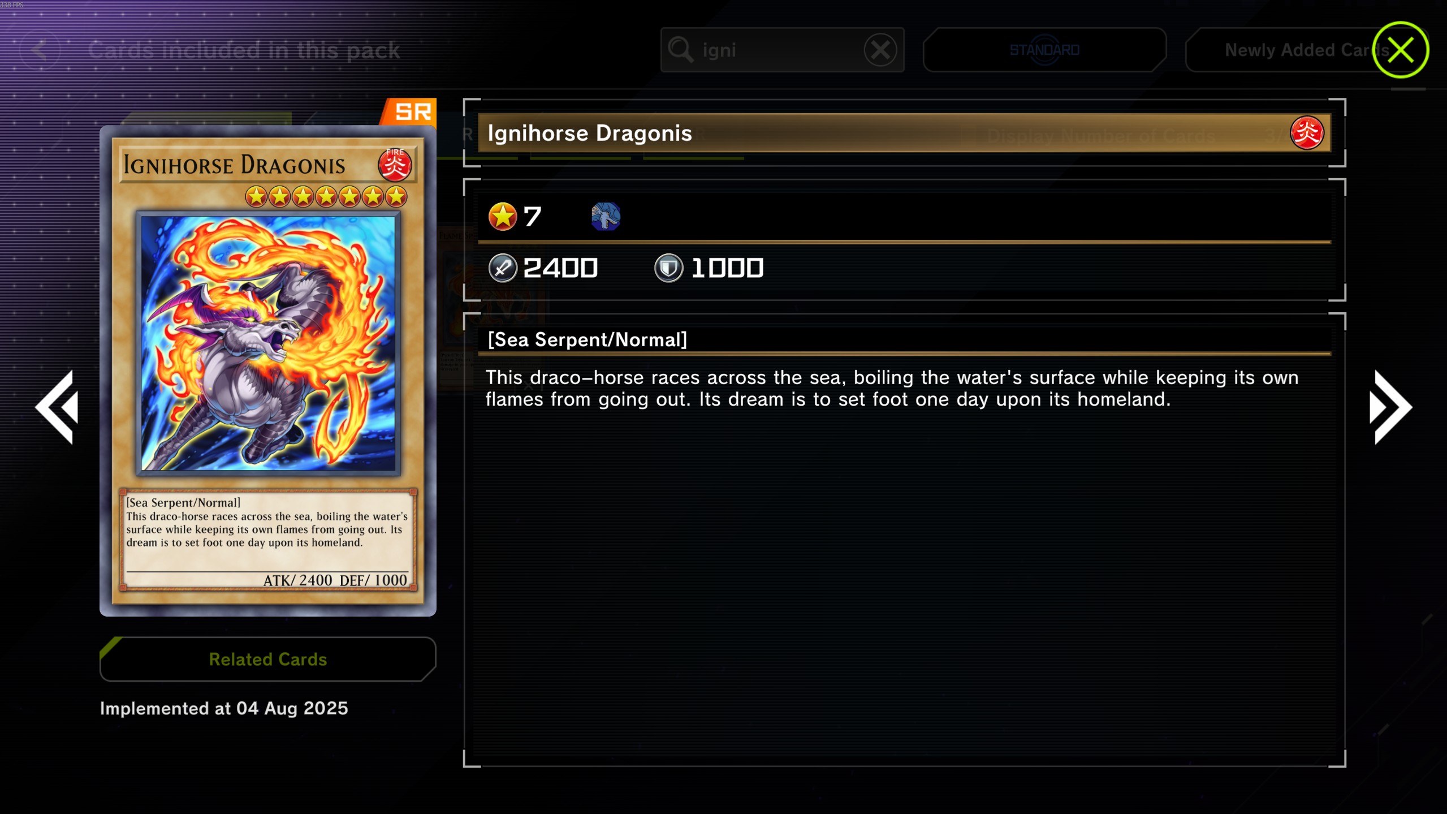The width and height of the screenshot is (1447, 814).
Task: Open Related Cards
Action: click(268, 659)
